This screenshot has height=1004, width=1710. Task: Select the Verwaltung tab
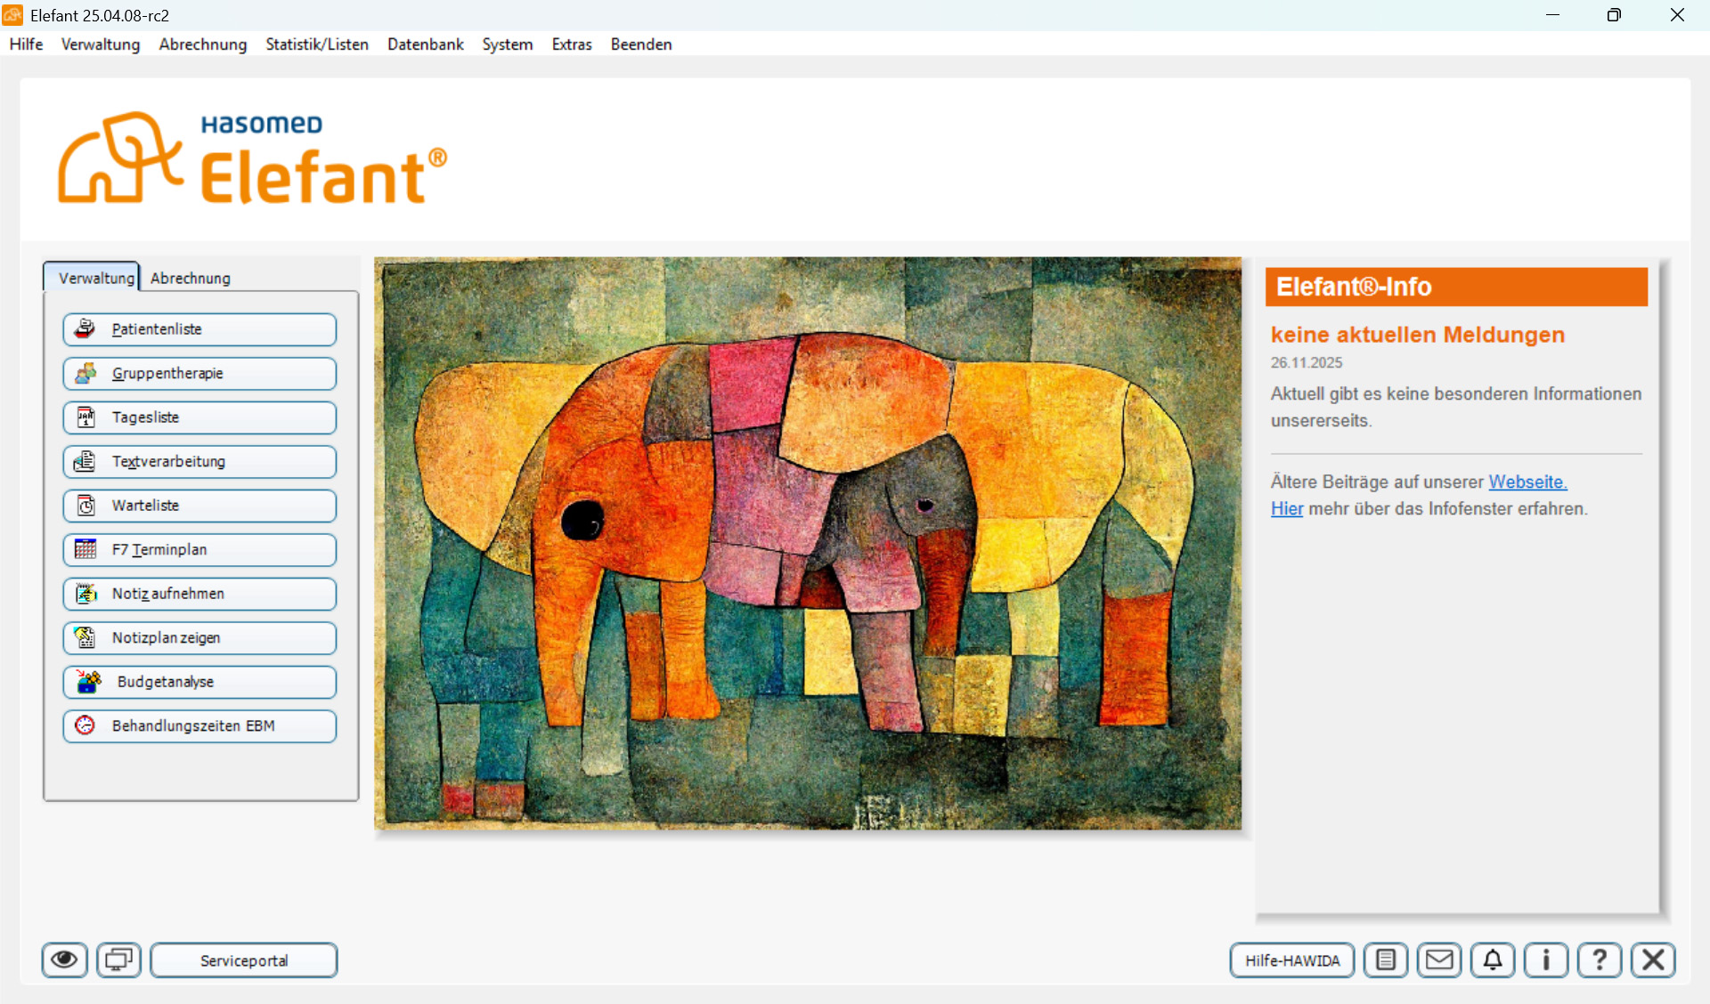[x=95, y=278]
